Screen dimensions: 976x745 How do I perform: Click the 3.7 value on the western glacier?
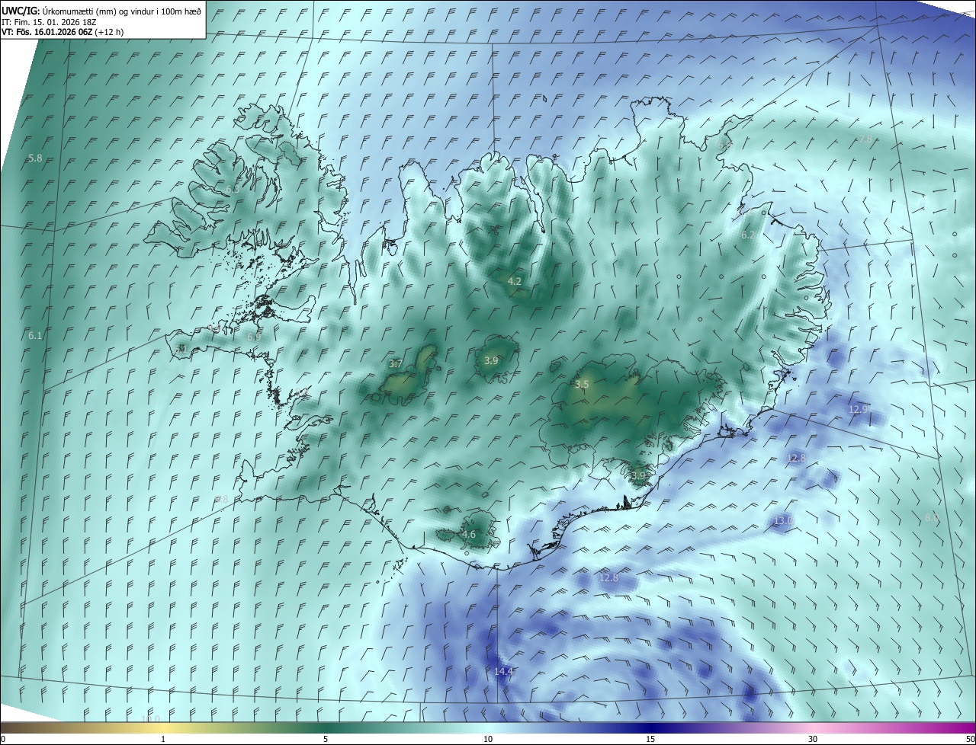[396, 364]
